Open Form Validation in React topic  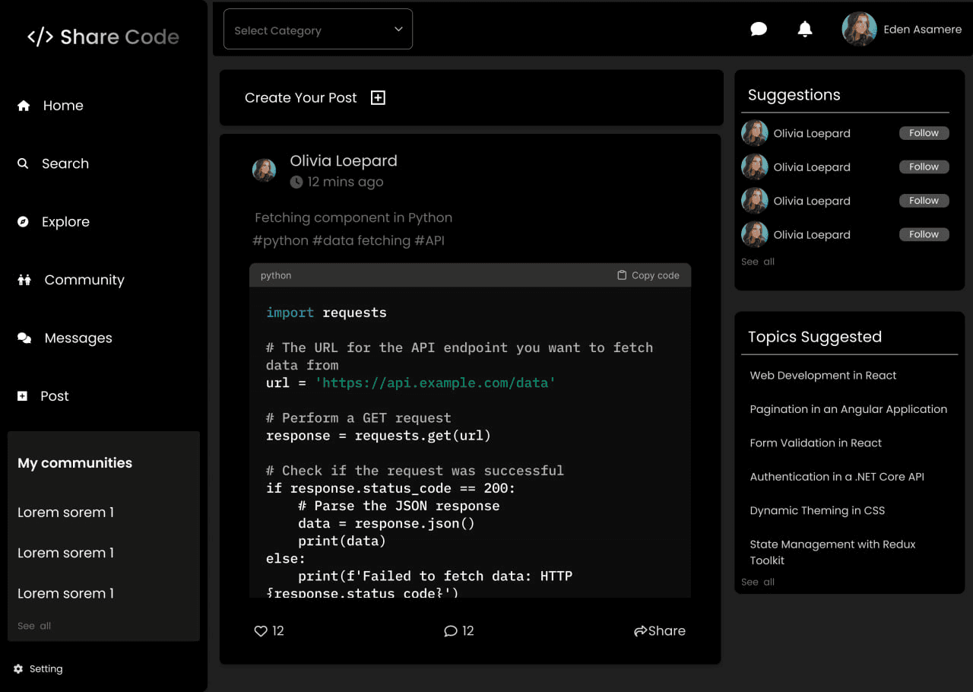click(816, 443)
